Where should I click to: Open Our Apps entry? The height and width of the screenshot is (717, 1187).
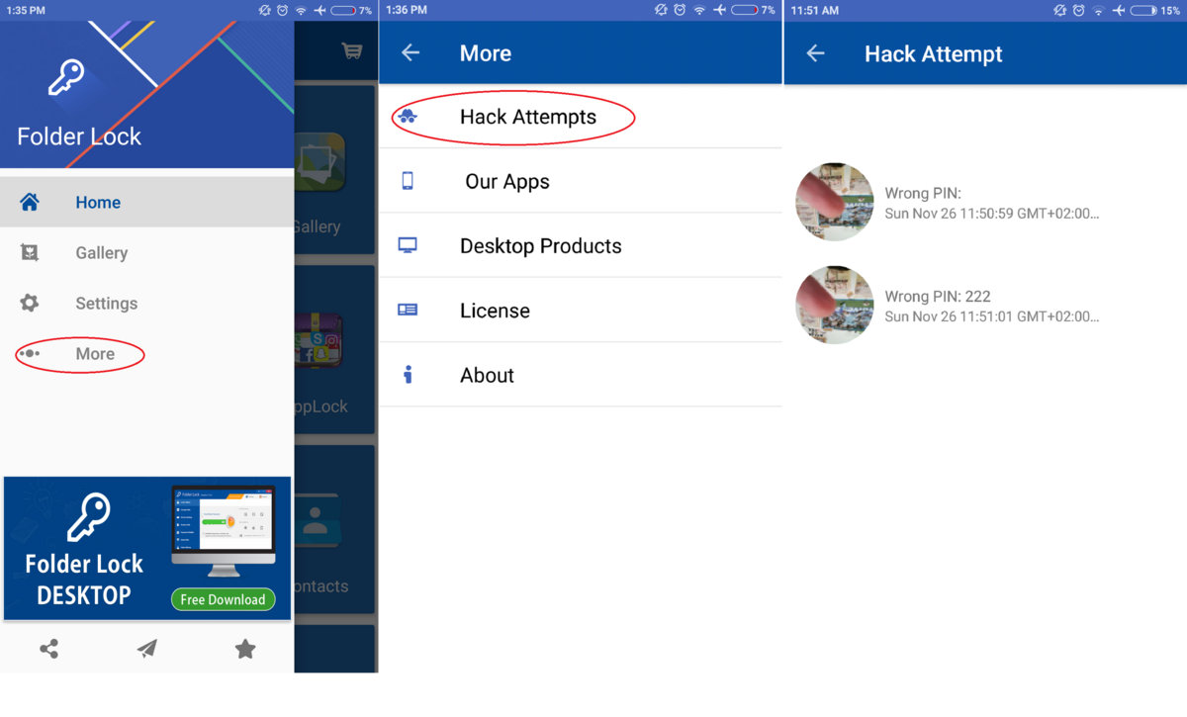pyautogui.click(x=581, y=181)
